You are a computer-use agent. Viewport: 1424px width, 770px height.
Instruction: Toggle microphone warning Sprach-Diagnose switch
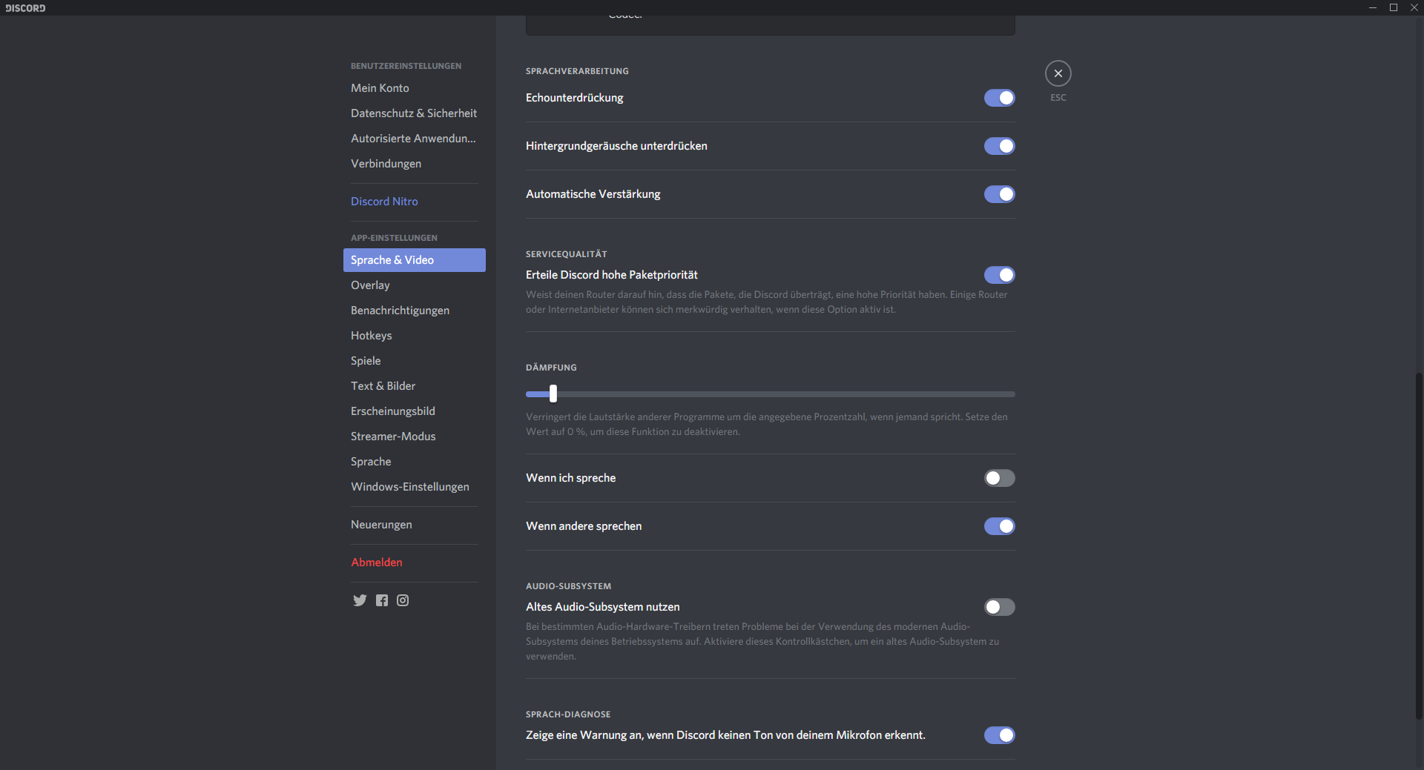[999, 735]
